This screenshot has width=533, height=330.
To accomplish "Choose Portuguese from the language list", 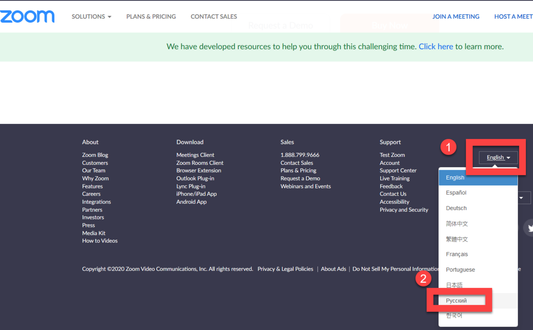I will [x=478, y=270].
